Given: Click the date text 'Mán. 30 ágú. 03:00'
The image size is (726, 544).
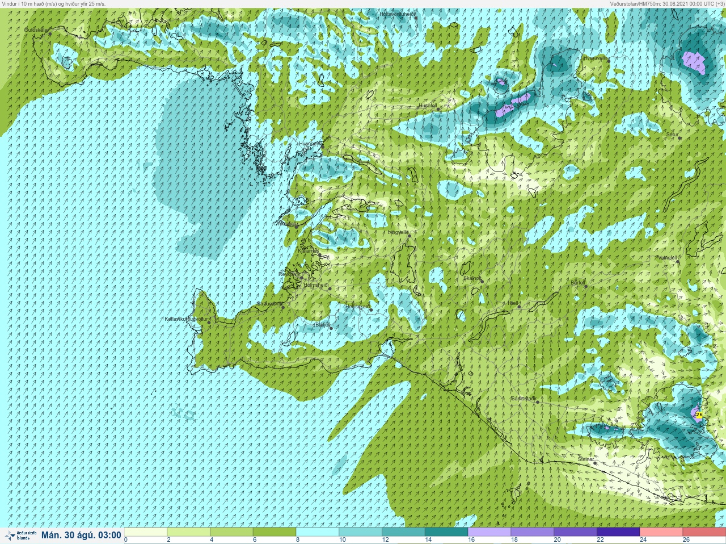Looking at the screenshot, I should (x=81, y=535).
